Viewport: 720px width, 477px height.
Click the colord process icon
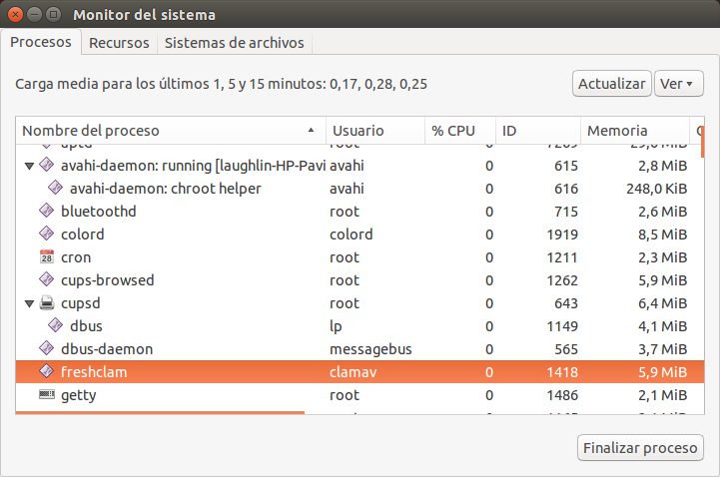point(46,235)
